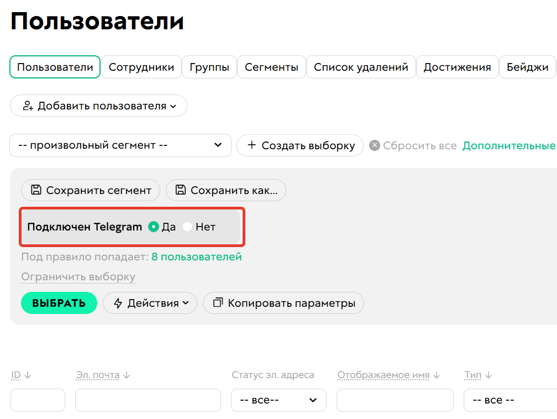Open the произвольный сегмент dropdown
This screenshot has height=419, width=557.
click(x=120, y=145)
